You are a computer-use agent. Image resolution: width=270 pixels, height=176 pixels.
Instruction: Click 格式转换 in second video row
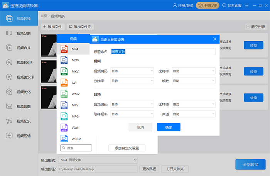click(225, 68)
